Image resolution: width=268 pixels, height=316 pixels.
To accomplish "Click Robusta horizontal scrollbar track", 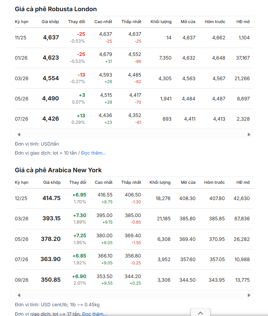I will [x=134, y=134].
